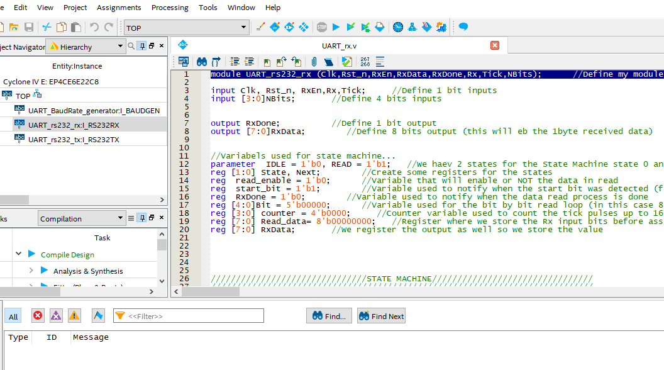Toggle the blue flag messages filter
664x370 pixels.
coord(98,315)
